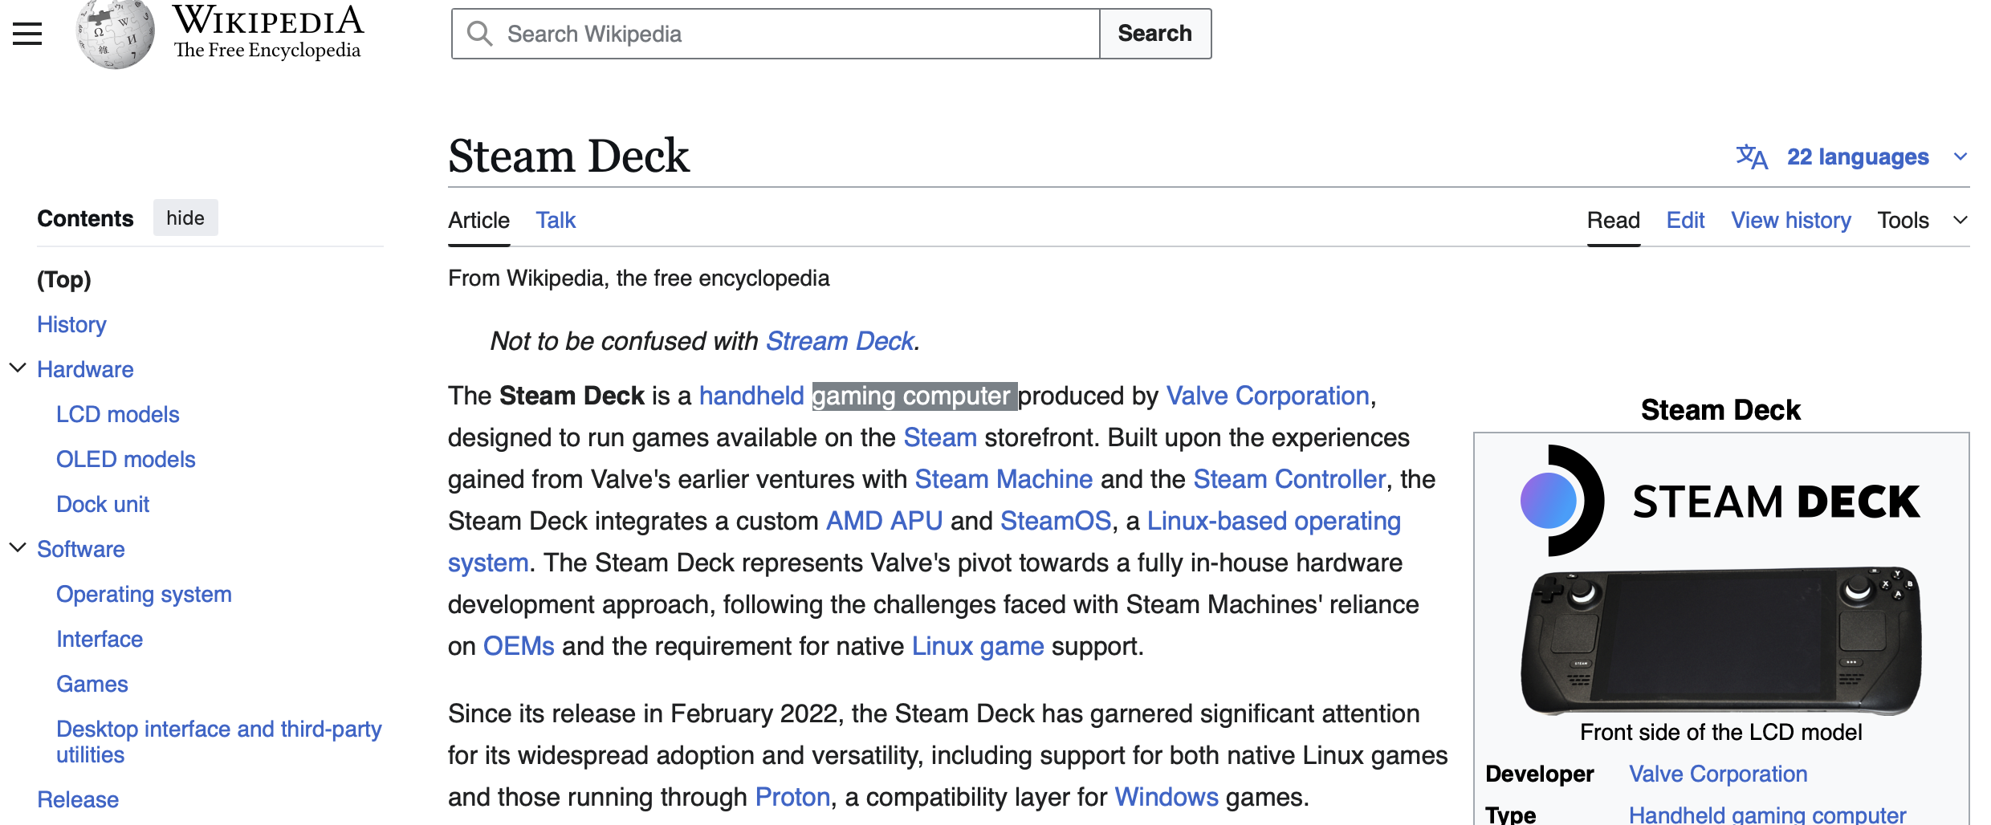
Task: Open the Steam storefront link
Action: [x=940, y=437]
